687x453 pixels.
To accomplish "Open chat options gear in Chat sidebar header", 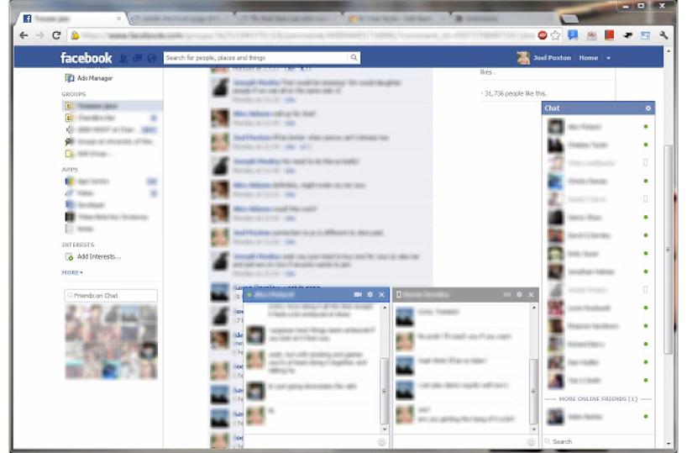I will click(x=648, y=108).
